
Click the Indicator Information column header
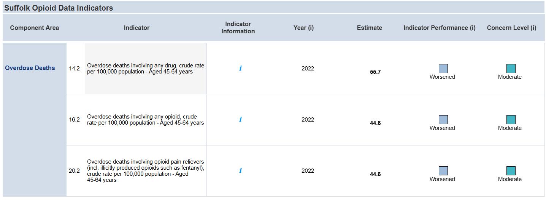[238, 28]
